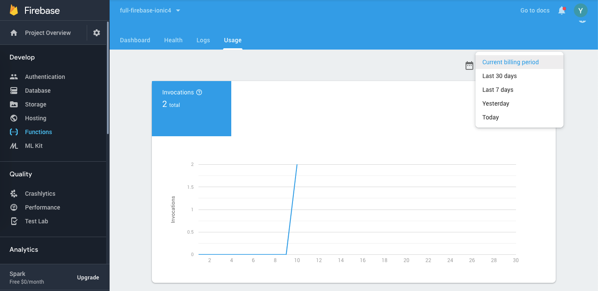This screenshot has width=598, height=291.
Task: Open Crashlytics in sidebar
Action: click(x=40, y=194)
